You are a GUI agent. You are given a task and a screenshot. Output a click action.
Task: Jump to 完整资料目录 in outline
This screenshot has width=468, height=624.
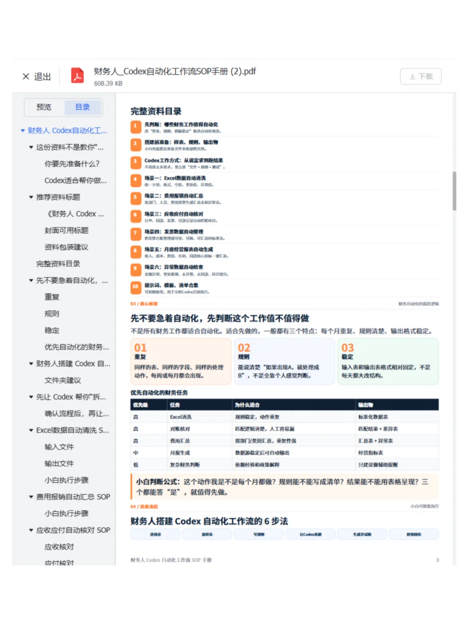(58, 263)
